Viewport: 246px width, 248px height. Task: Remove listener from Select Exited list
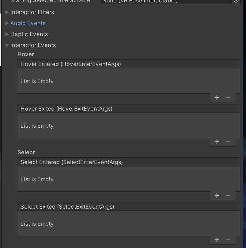[228, 240]
